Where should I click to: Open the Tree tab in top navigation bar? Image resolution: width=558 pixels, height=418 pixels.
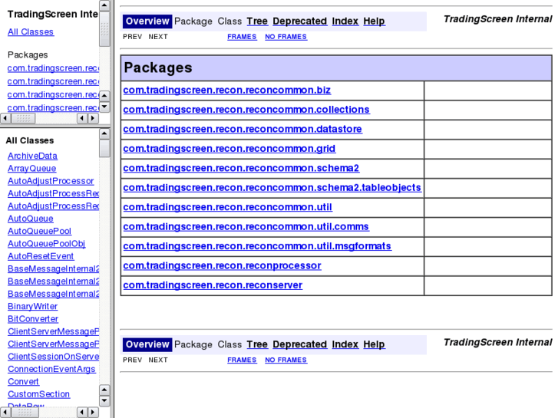pos(257,21)
